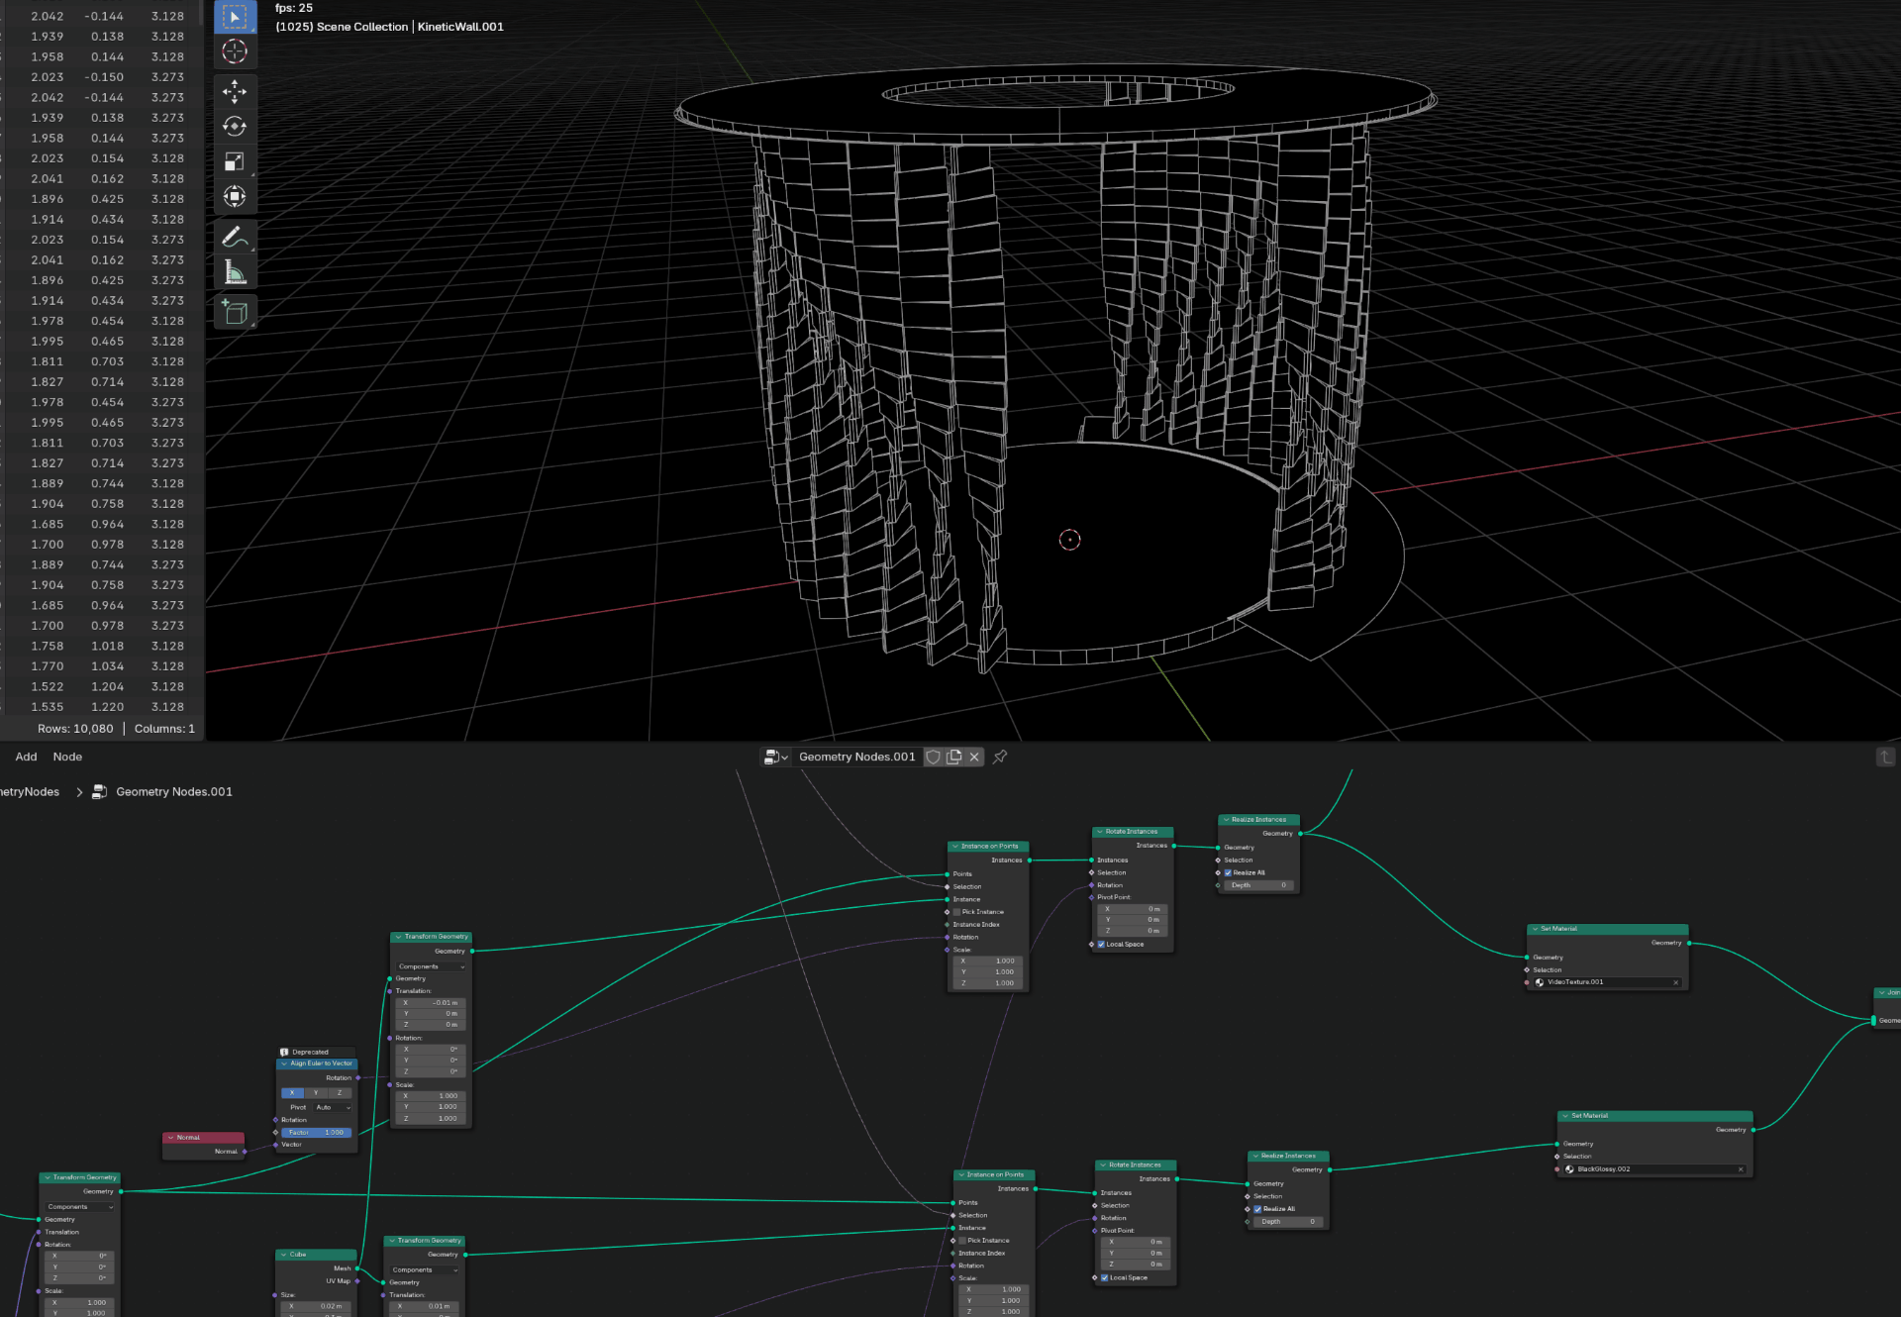Uncheck Local Space in upper Rotate Instances node
The image size is (1901, 1317).
[x=1101, y=945]
